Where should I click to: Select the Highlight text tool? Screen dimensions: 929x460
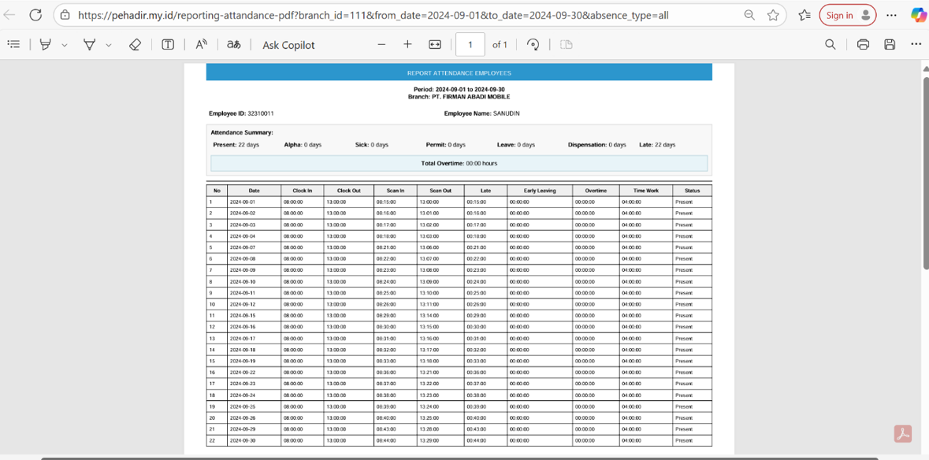coord(89,44)
